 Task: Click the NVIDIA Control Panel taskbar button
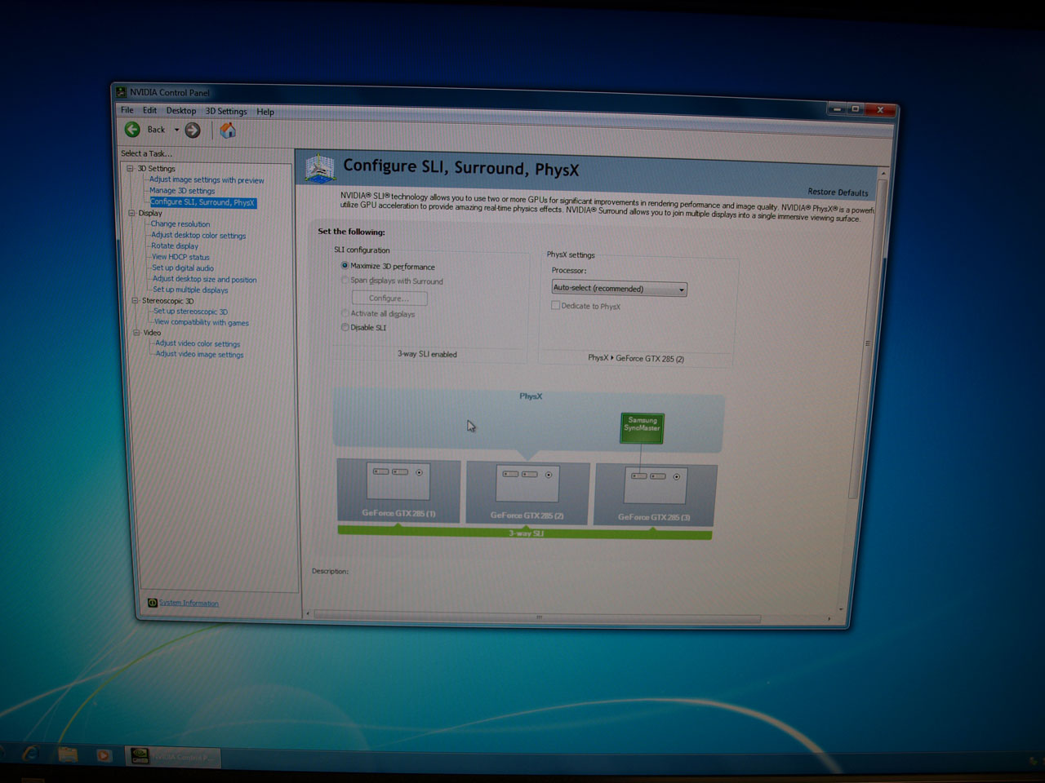pyautogui.click(x=172, y=756)
